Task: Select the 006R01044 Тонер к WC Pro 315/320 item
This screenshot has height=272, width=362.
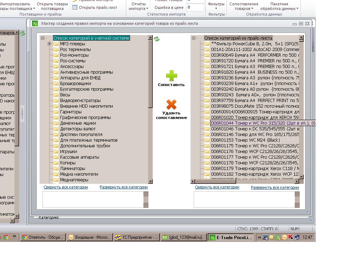Action: click(x=263, y=123)
